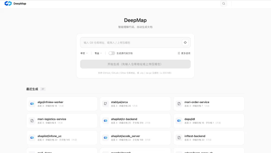This screenshot has height=153, width=271.
Task: Open the search icon in top bar
Action: (x=224, y=4)
